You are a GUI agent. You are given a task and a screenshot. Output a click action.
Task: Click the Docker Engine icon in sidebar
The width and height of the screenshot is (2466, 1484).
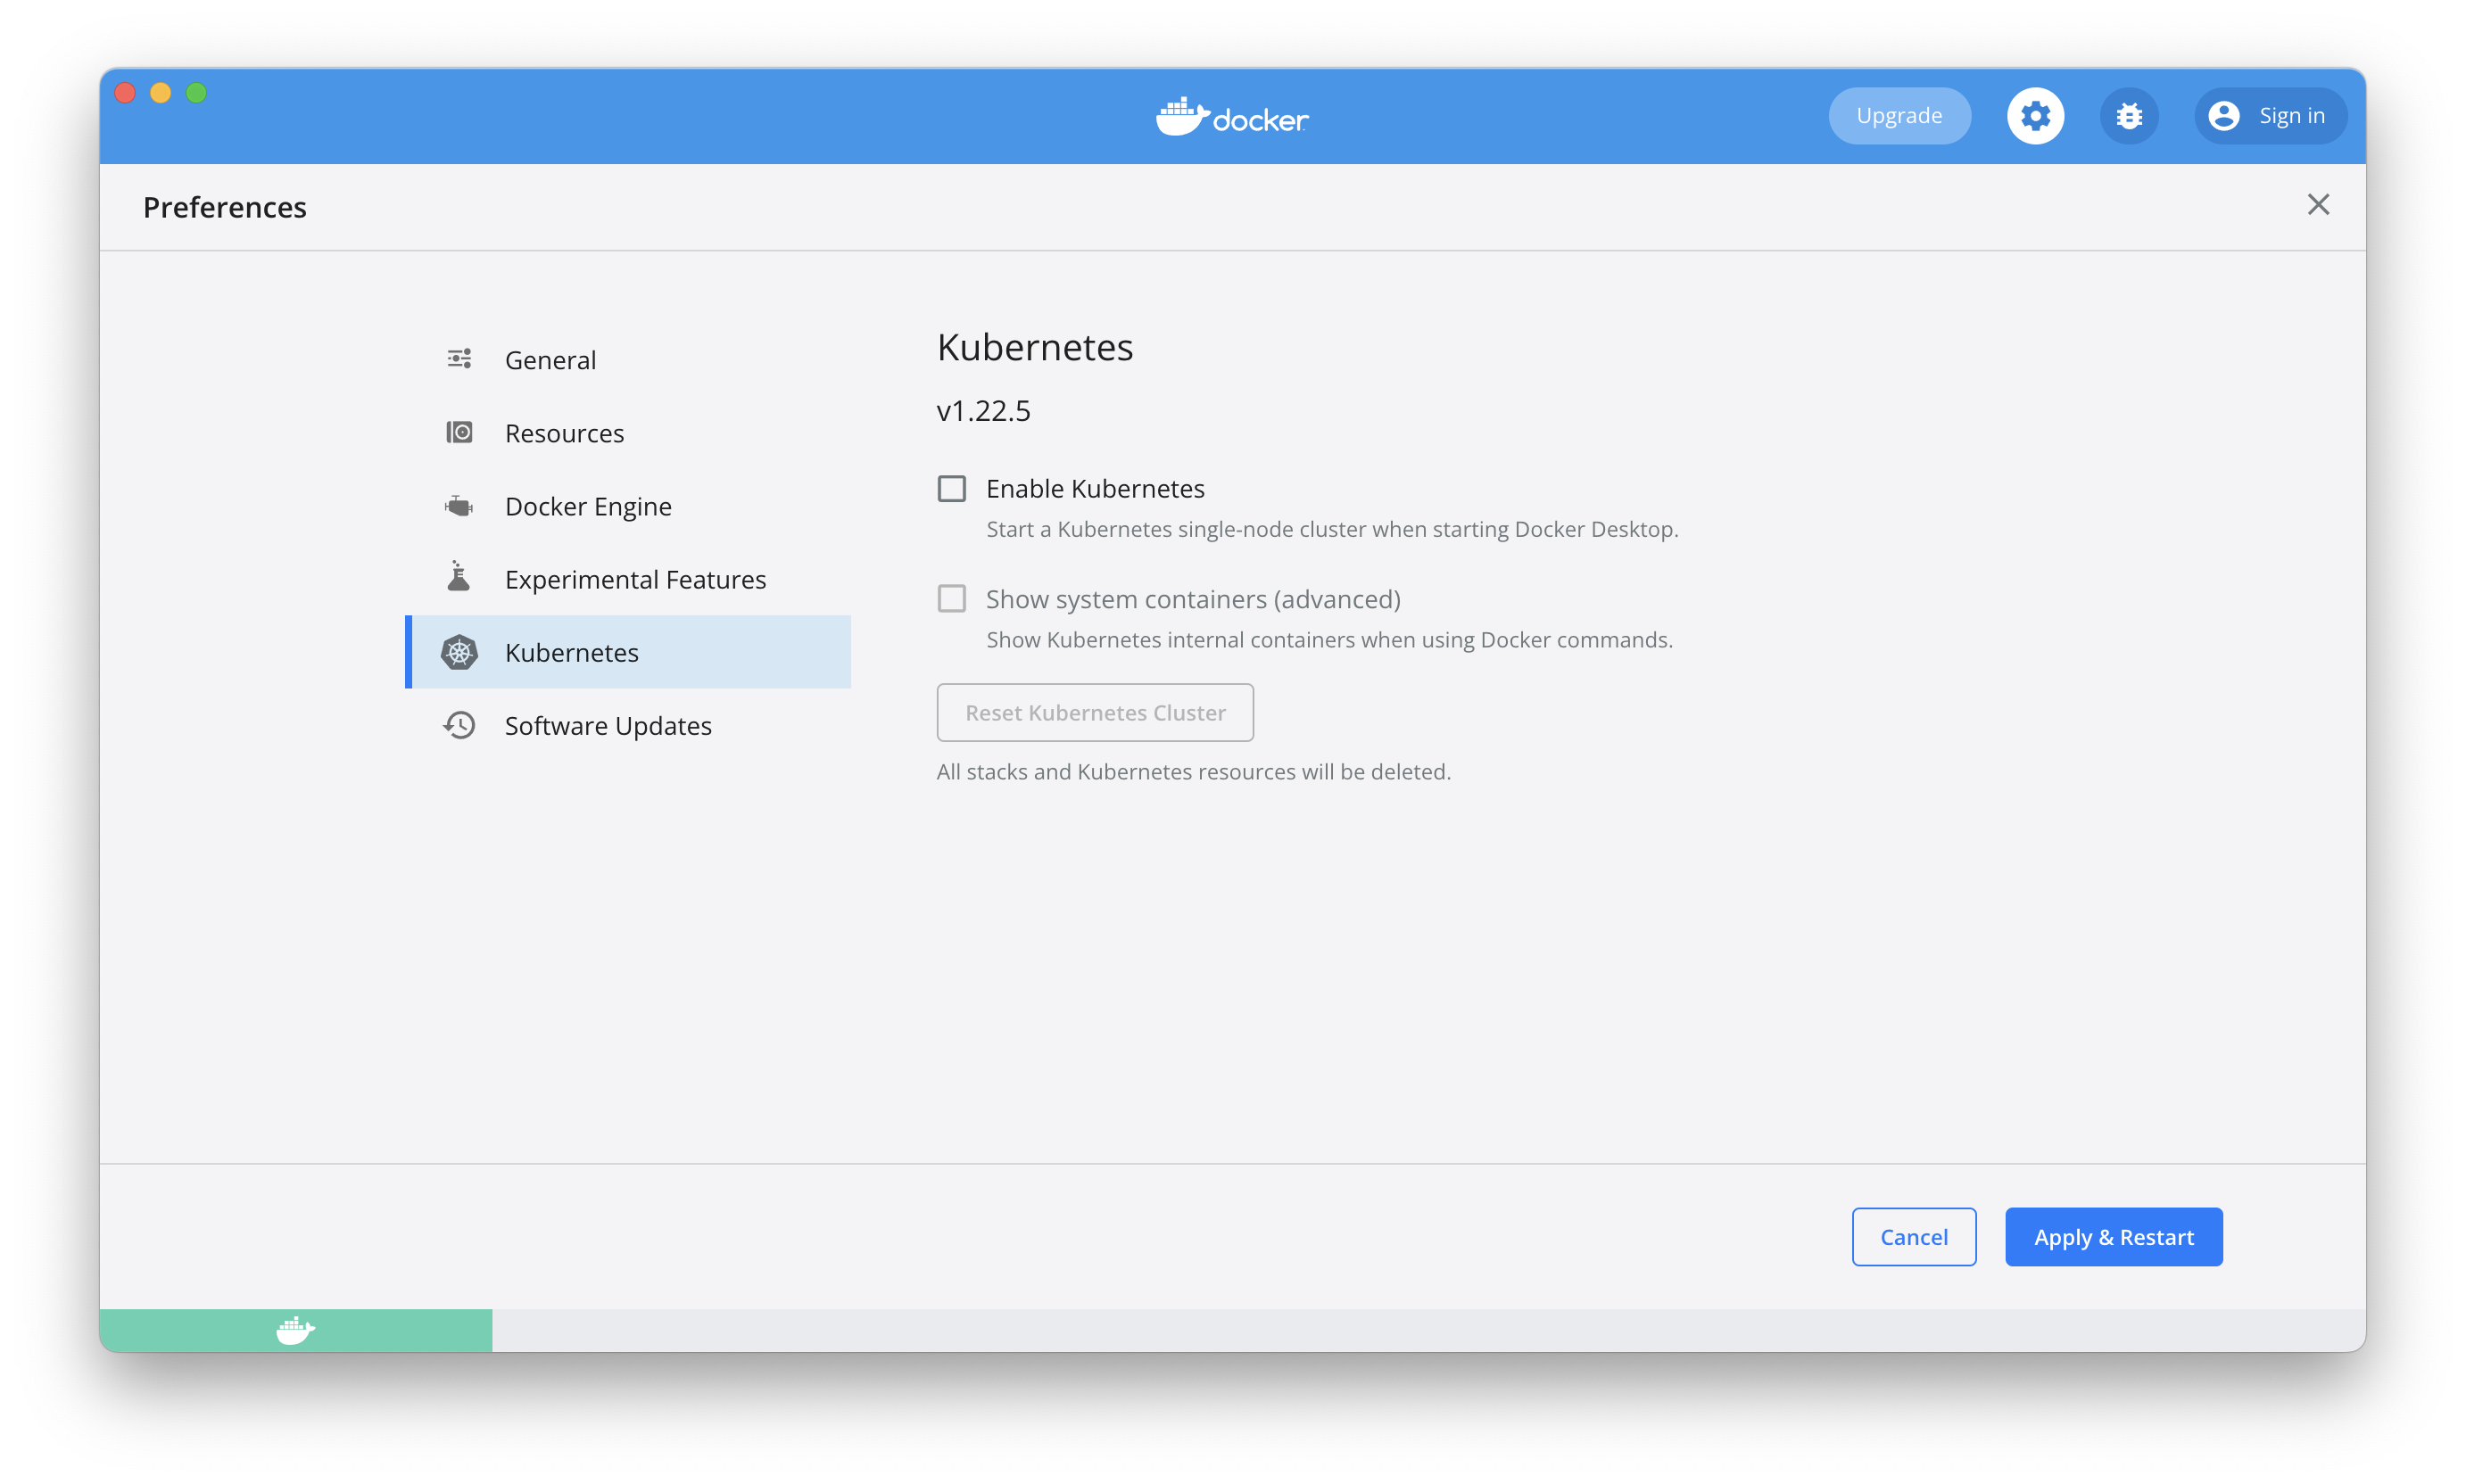click(459, 505)
